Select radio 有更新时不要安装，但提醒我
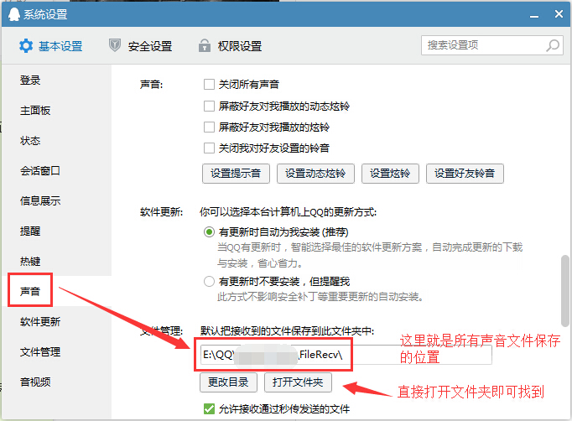The height and width of the screenshot is (421, 572). (x=209, y=282)
